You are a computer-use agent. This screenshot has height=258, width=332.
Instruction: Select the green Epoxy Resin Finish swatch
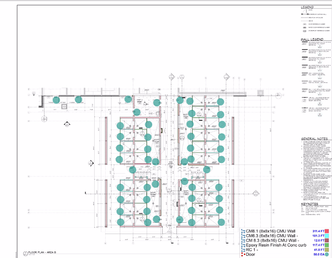pyautogui.click(x=327, y=245)
